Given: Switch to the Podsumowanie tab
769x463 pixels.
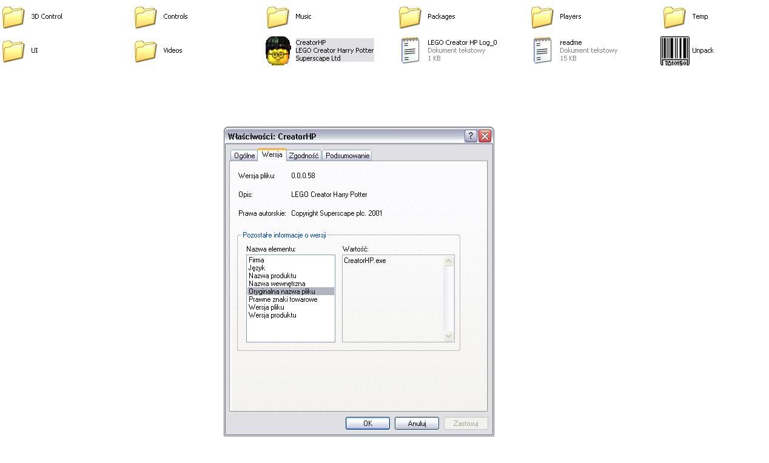Looking at the screenshot, I should [x=348, y=156].
